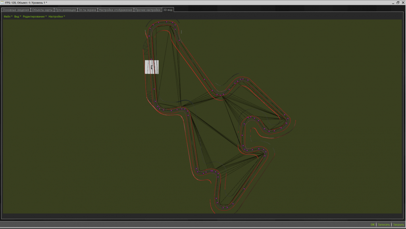The image size is (406, 229).
Task: Click the Закрыть button
Action: point(398,225)
